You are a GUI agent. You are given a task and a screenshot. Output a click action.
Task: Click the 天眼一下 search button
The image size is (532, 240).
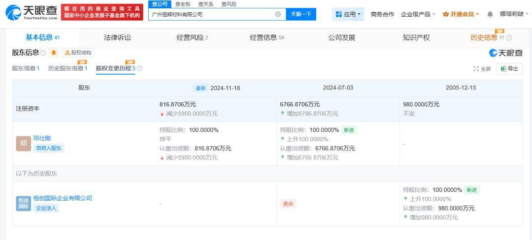coord(301,14)
